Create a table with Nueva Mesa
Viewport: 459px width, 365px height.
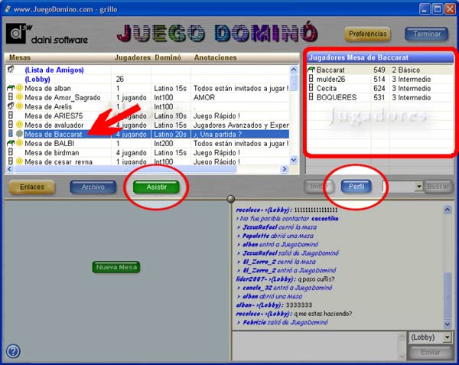116,267
